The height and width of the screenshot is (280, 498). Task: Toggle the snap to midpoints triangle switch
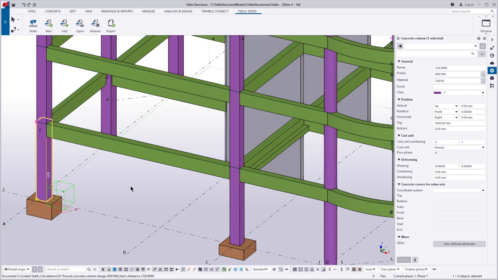tap(312, 269)
